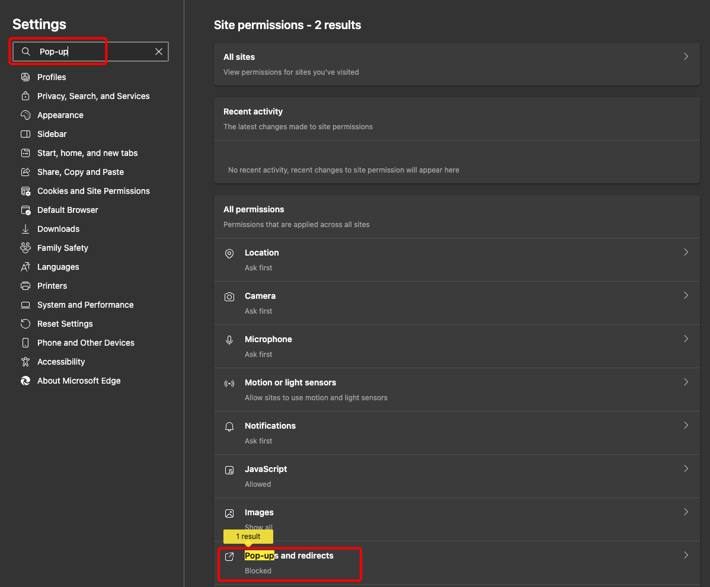The image size is (710, 587).
Task: Click the Share, Copy and Paste icon
Action: point(26,172)
